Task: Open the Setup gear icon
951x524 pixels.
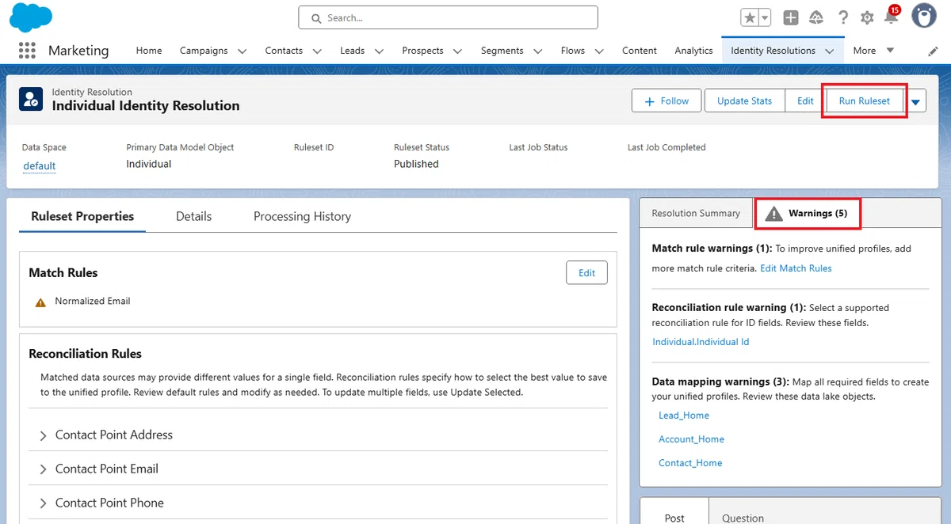Action: click(x=867, y=17)
